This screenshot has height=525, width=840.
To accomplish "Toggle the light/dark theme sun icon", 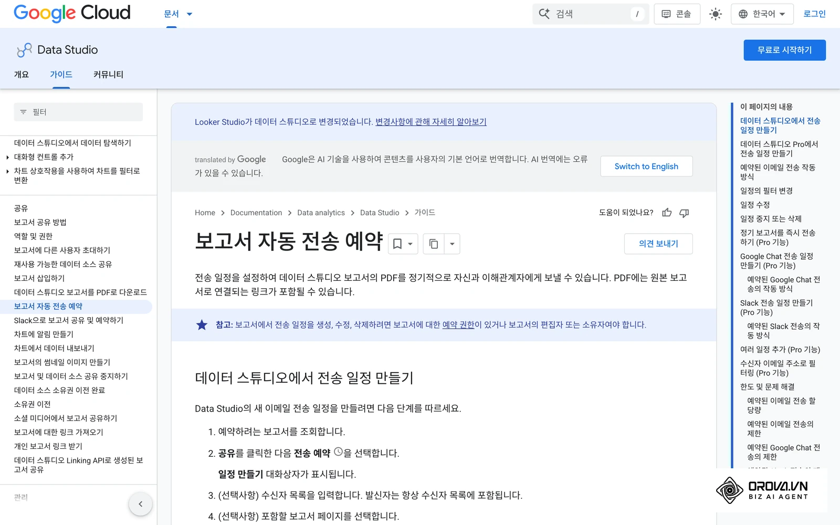I will coord(715,14).
